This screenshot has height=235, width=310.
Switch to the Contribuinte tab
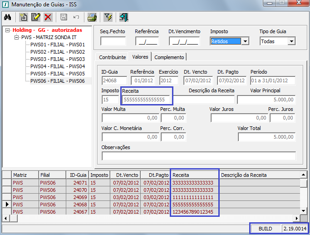(x=112, y=57)
